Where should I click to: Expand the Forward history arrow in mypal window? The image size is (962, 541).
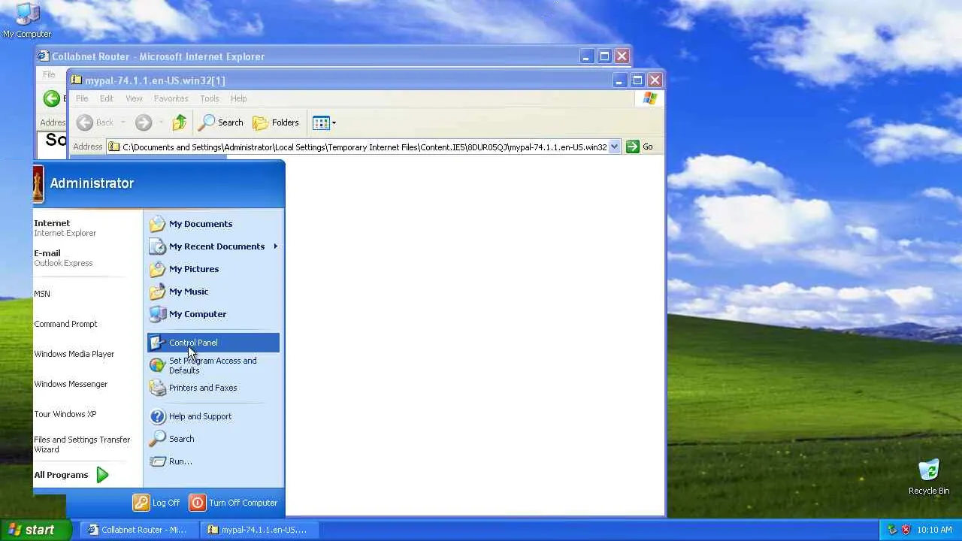point(161,122)
